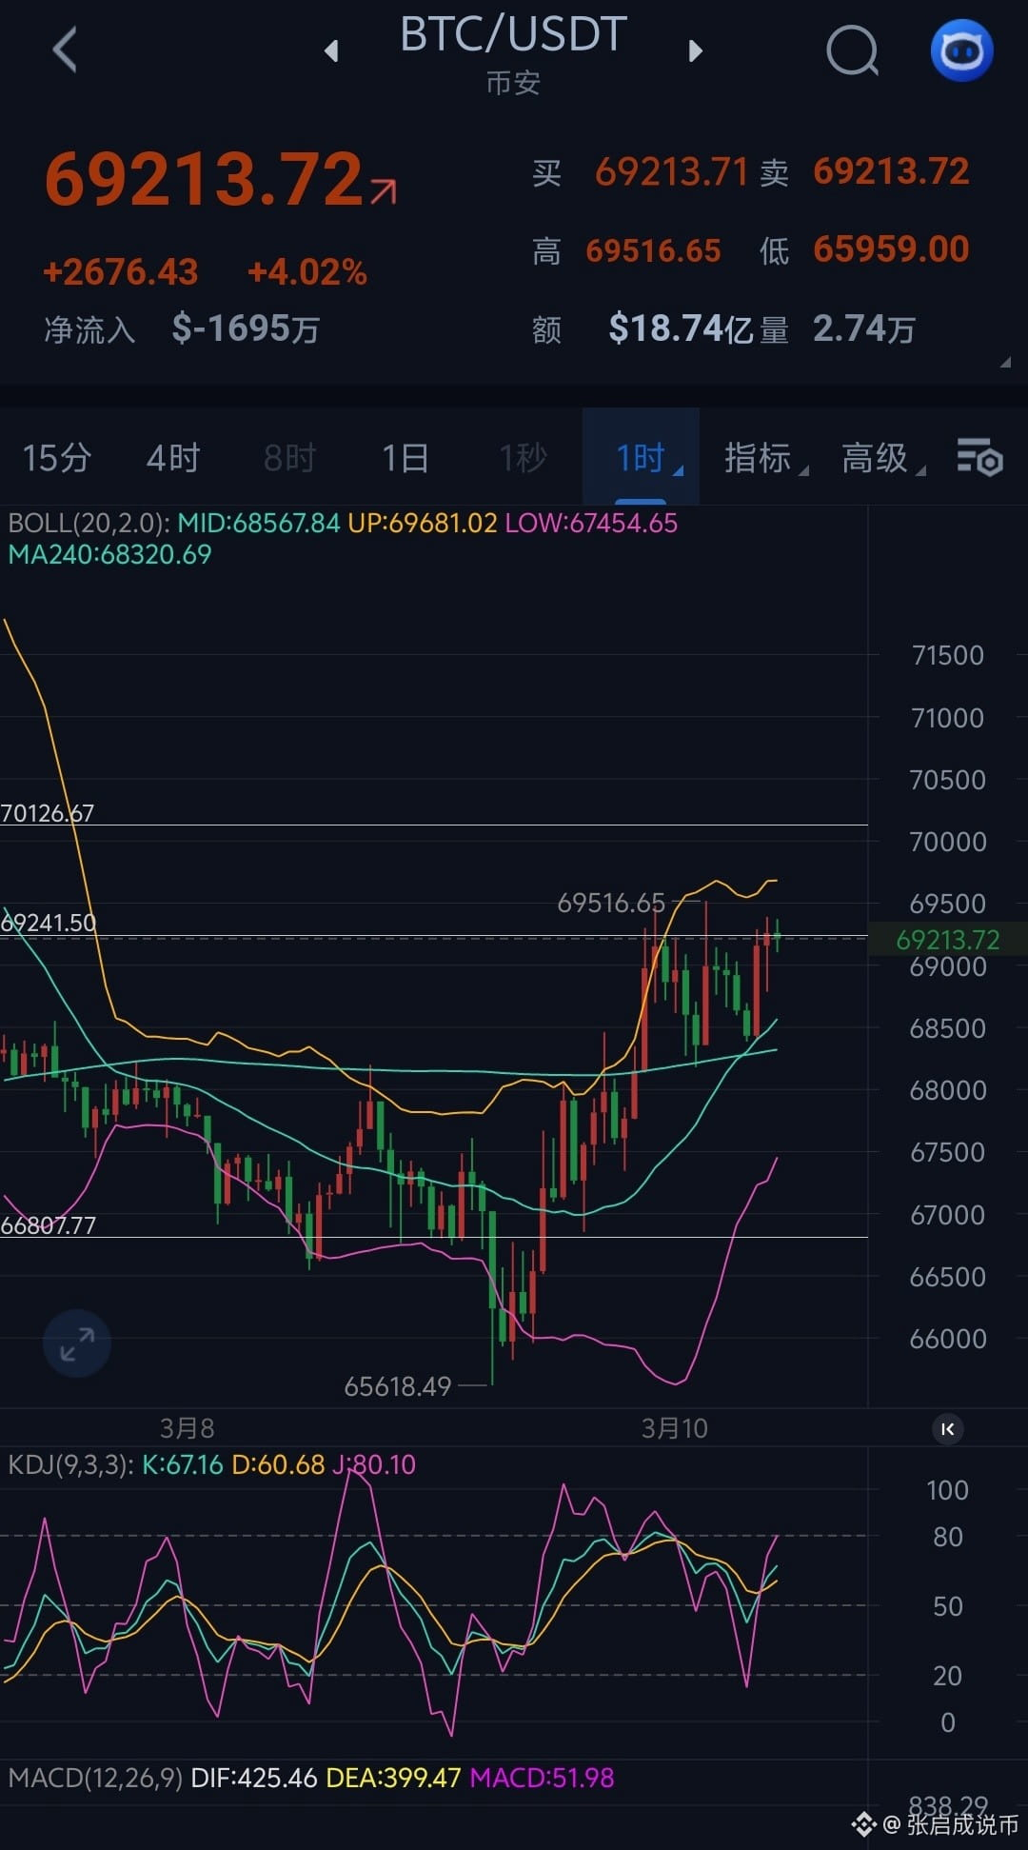The image size is (1028, 1850).
Task: Tap the UP:69681.02 value
Action: (x=423, y=523)
